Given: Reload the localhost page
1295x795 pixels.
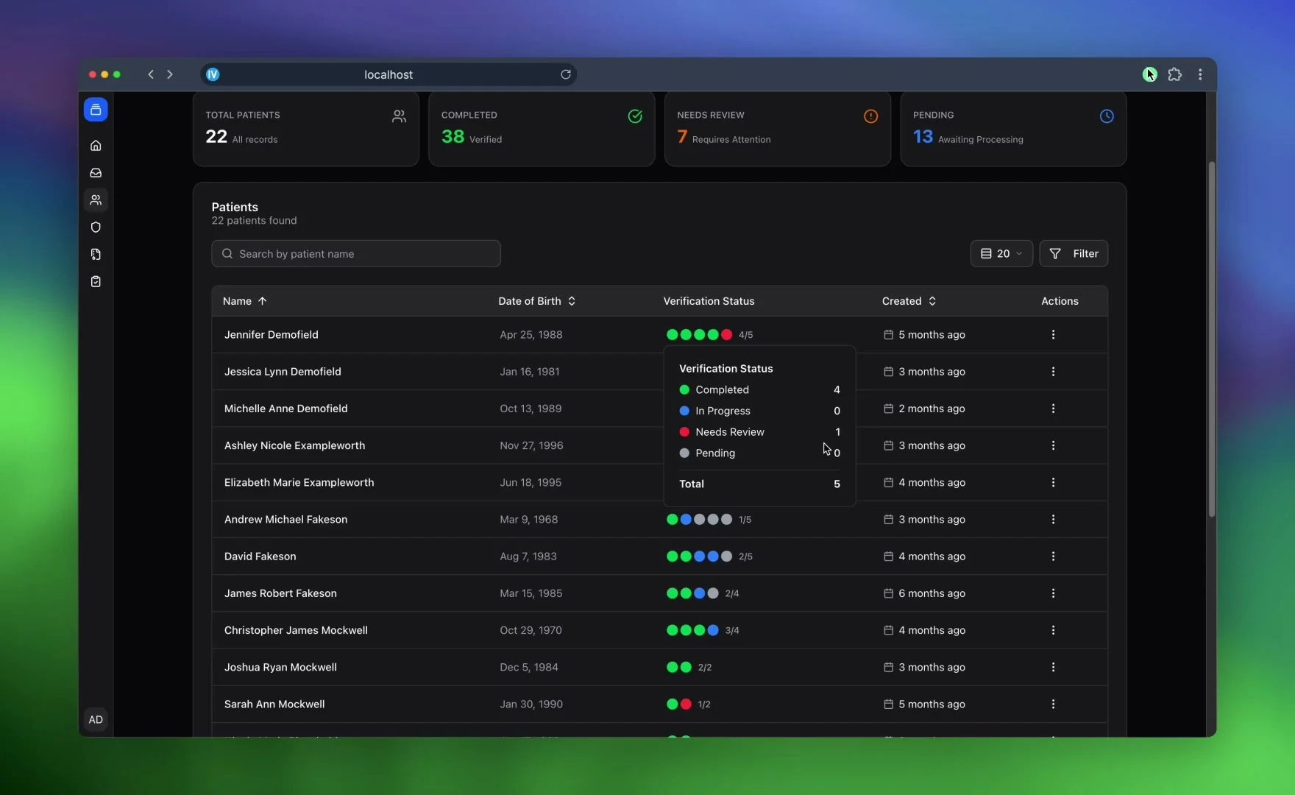Looking at the screenshot, I should pos(565,74).
